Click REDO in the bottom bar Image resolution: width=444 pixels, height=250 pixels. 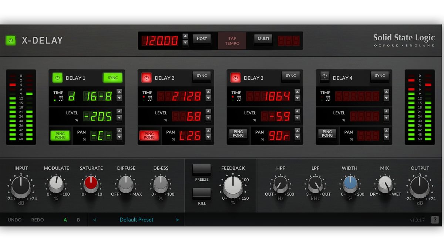37,220
